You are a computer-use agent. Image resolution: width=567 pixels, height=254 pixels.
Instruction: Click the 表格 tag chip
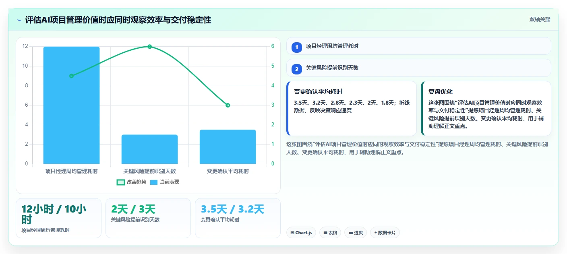(330, 233)
